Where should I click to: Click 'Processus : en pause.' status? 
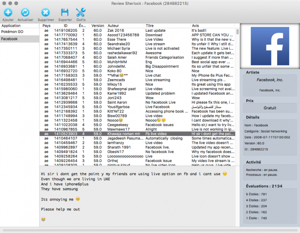262,175
